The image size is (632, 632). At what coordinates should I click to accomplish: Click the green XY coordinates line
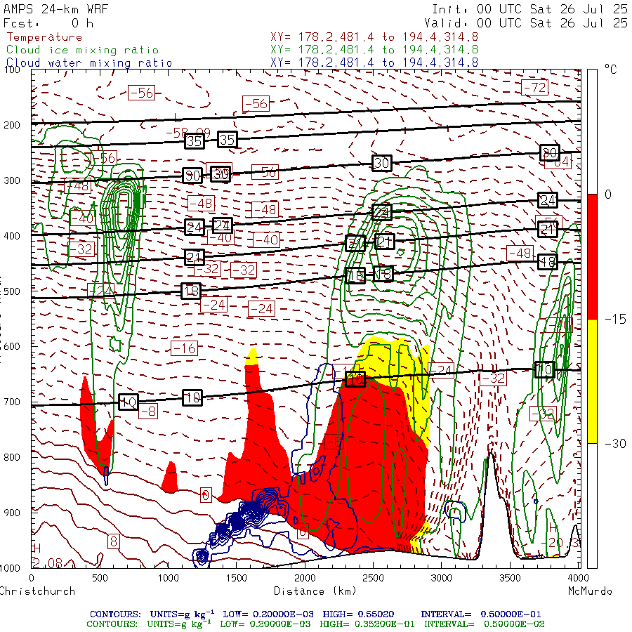tap(374, 50)
